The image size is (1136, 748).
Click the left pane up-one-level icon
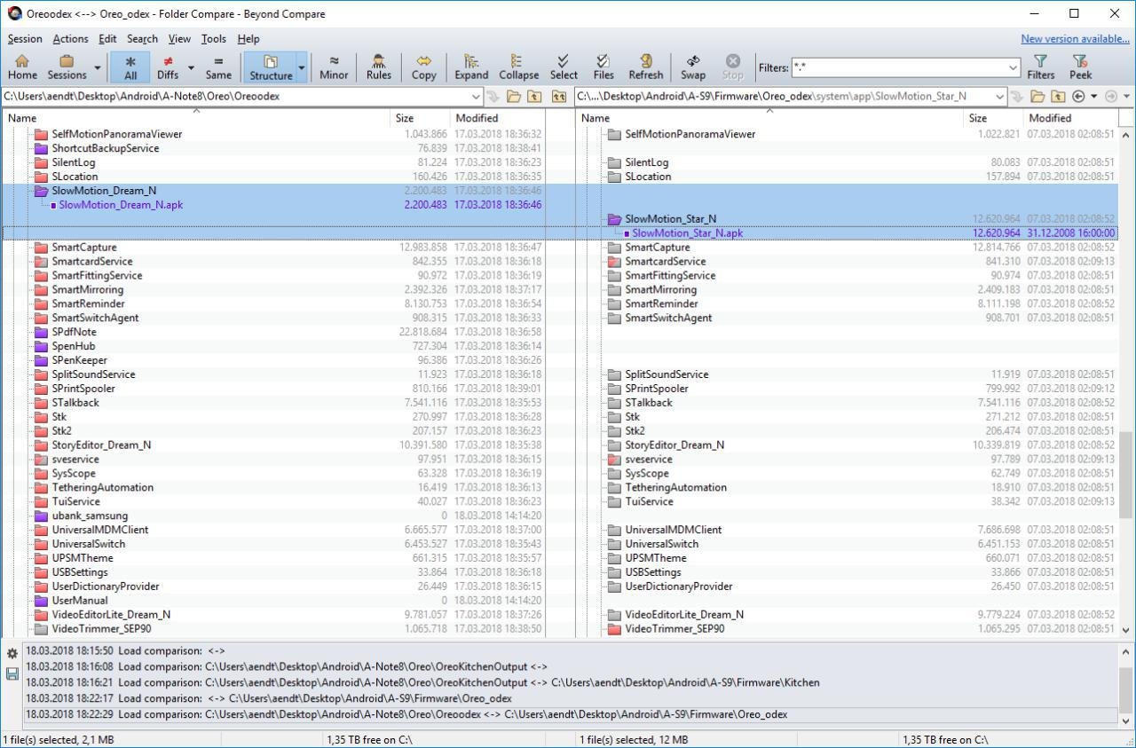(534, 96)
